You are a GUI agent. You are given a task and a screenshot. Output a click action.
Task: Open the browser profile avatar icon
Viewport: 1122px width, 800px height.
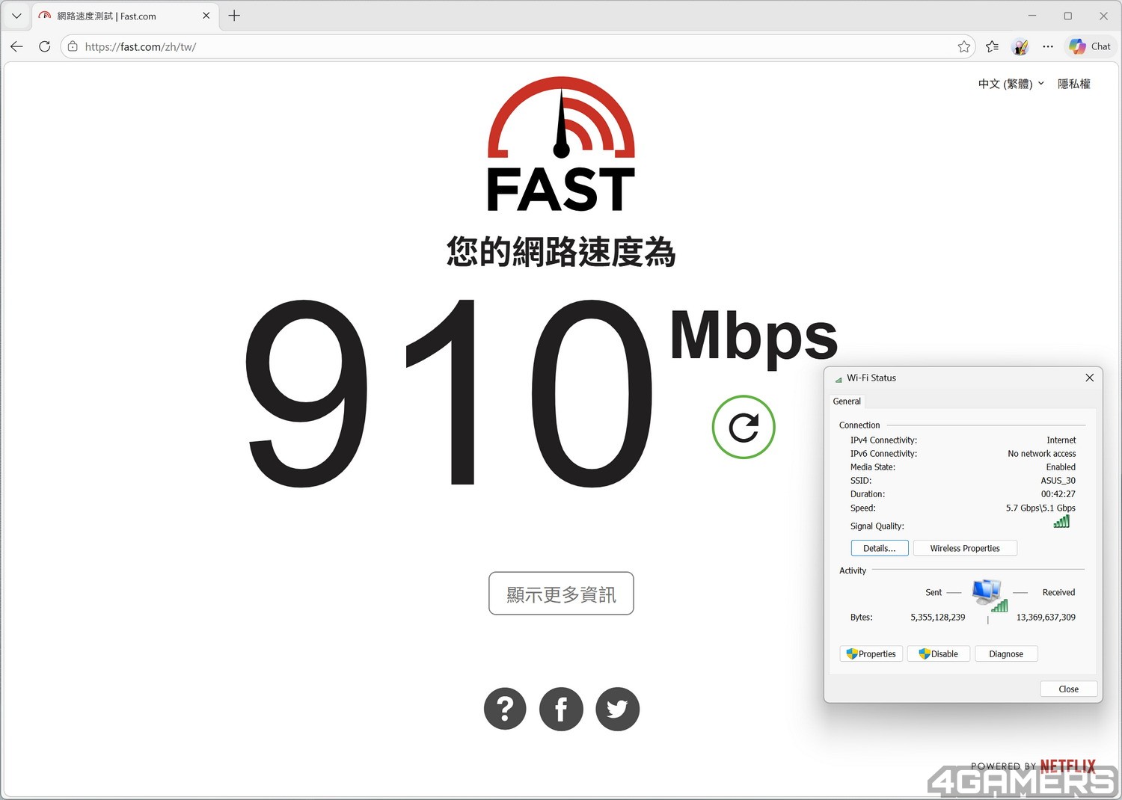click(x=1020, y=46)
